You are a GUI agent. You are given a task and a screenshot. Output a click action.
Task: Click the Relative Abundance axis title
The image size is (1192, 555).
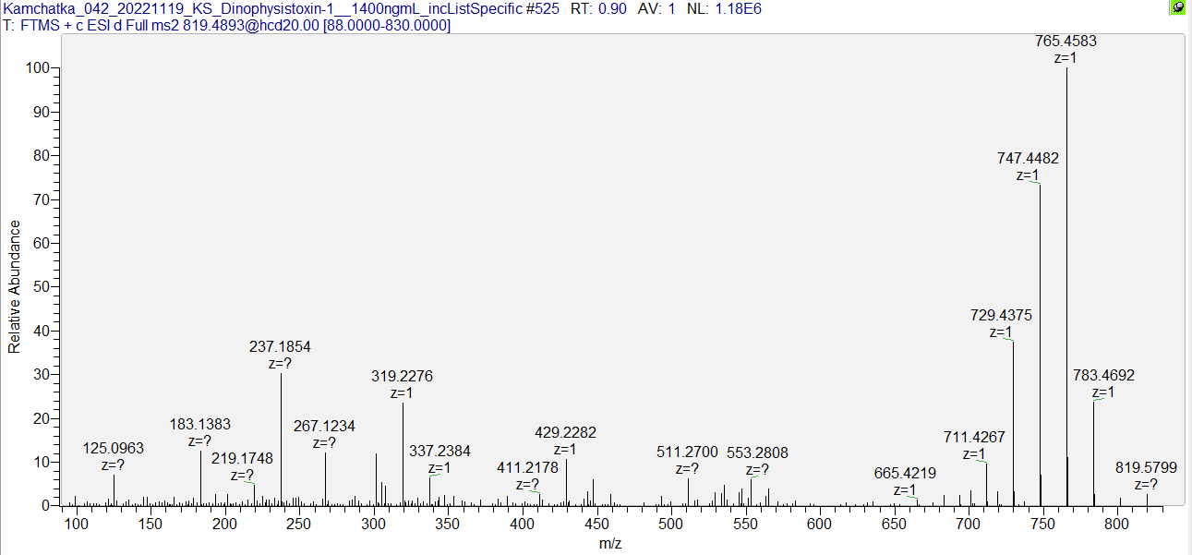click(x=14, y=286)
